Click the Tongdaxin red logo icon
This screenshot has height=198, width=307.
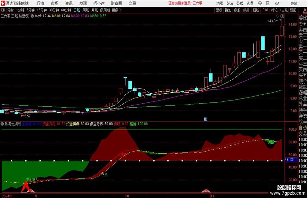point(3,3)
